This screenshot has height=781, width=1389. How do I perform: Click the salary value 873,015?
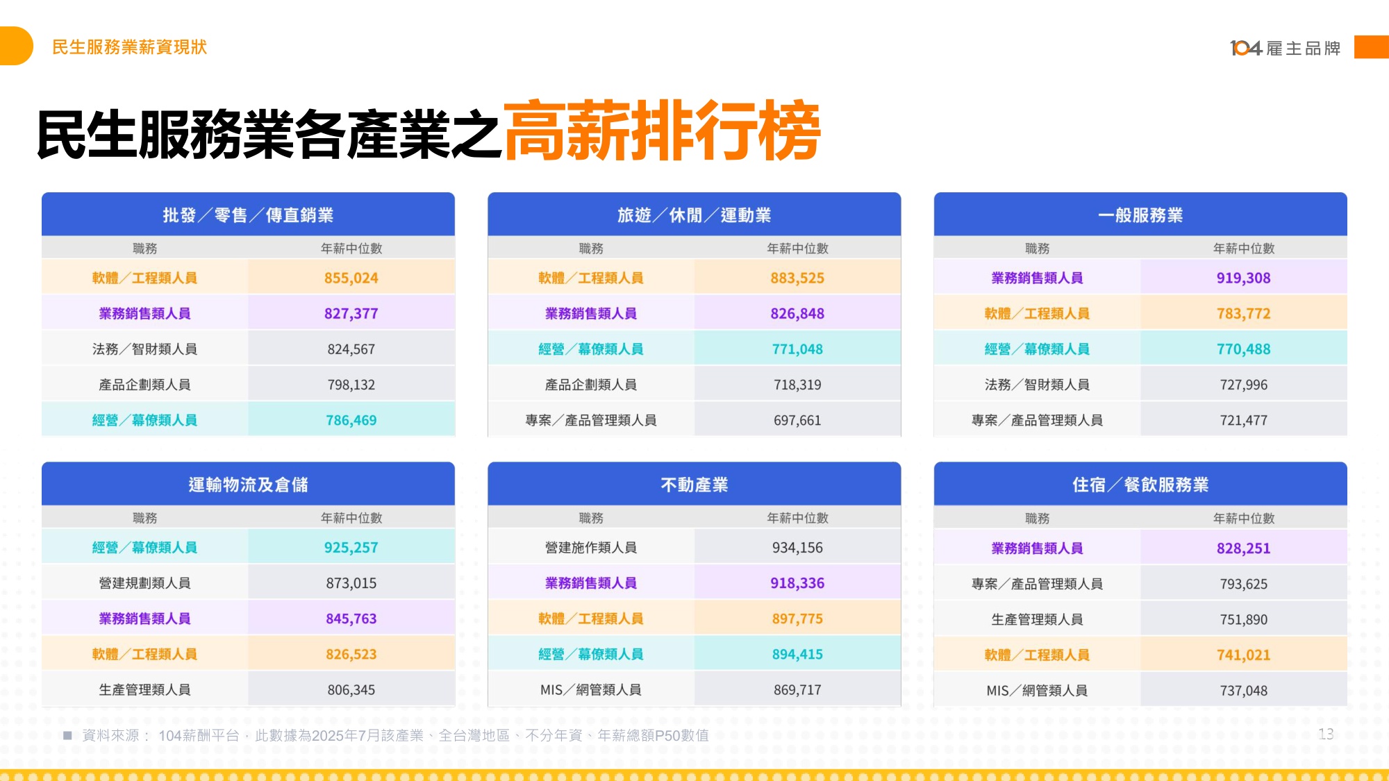click(351, 583)
